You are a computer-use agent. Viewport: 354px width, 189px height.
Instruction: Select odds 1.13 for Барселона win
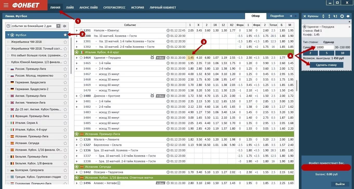pos(191,145)
